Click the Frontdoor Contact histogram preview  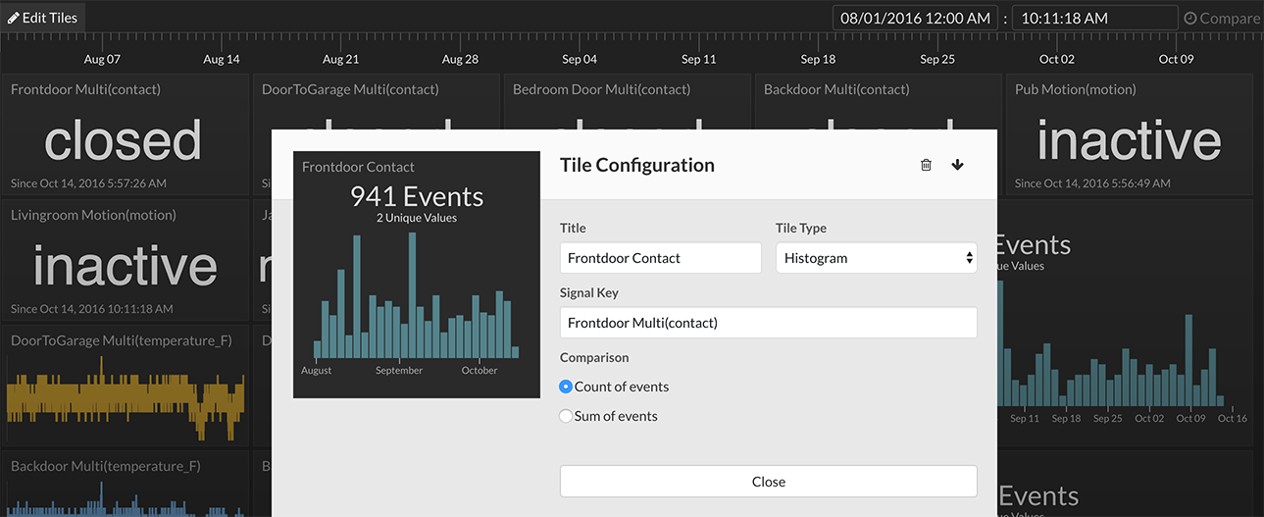tap(417, 275)
